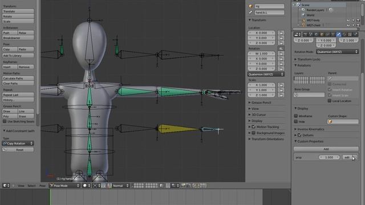The height and width of the screenshot is (205, 365).
Task: Toggle the Background Images checkbox
Action: (x=253, y=133)
